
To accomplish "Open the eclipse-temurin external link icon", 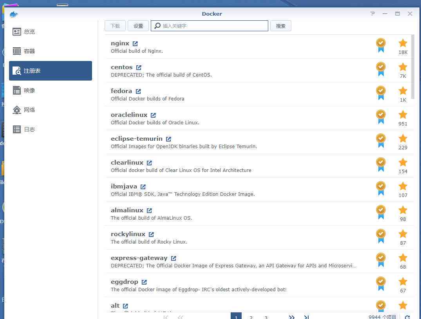I will click(x=168, y=139).
